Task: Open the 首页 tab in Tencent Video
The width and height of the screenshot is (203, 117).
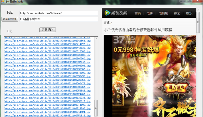Action: [x=138, y=13]
